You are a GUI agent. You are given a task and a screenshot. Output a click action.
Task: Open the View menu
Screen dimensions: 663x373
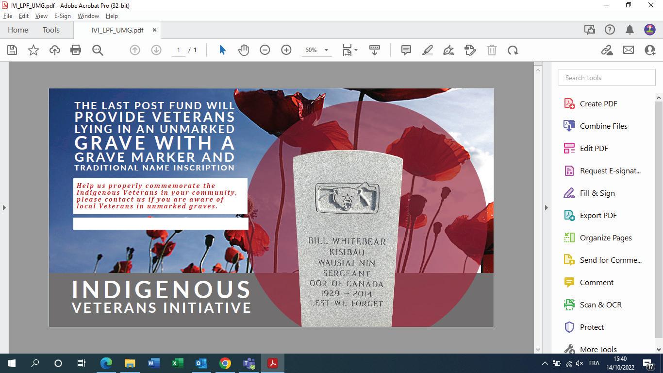pos(41,16)
